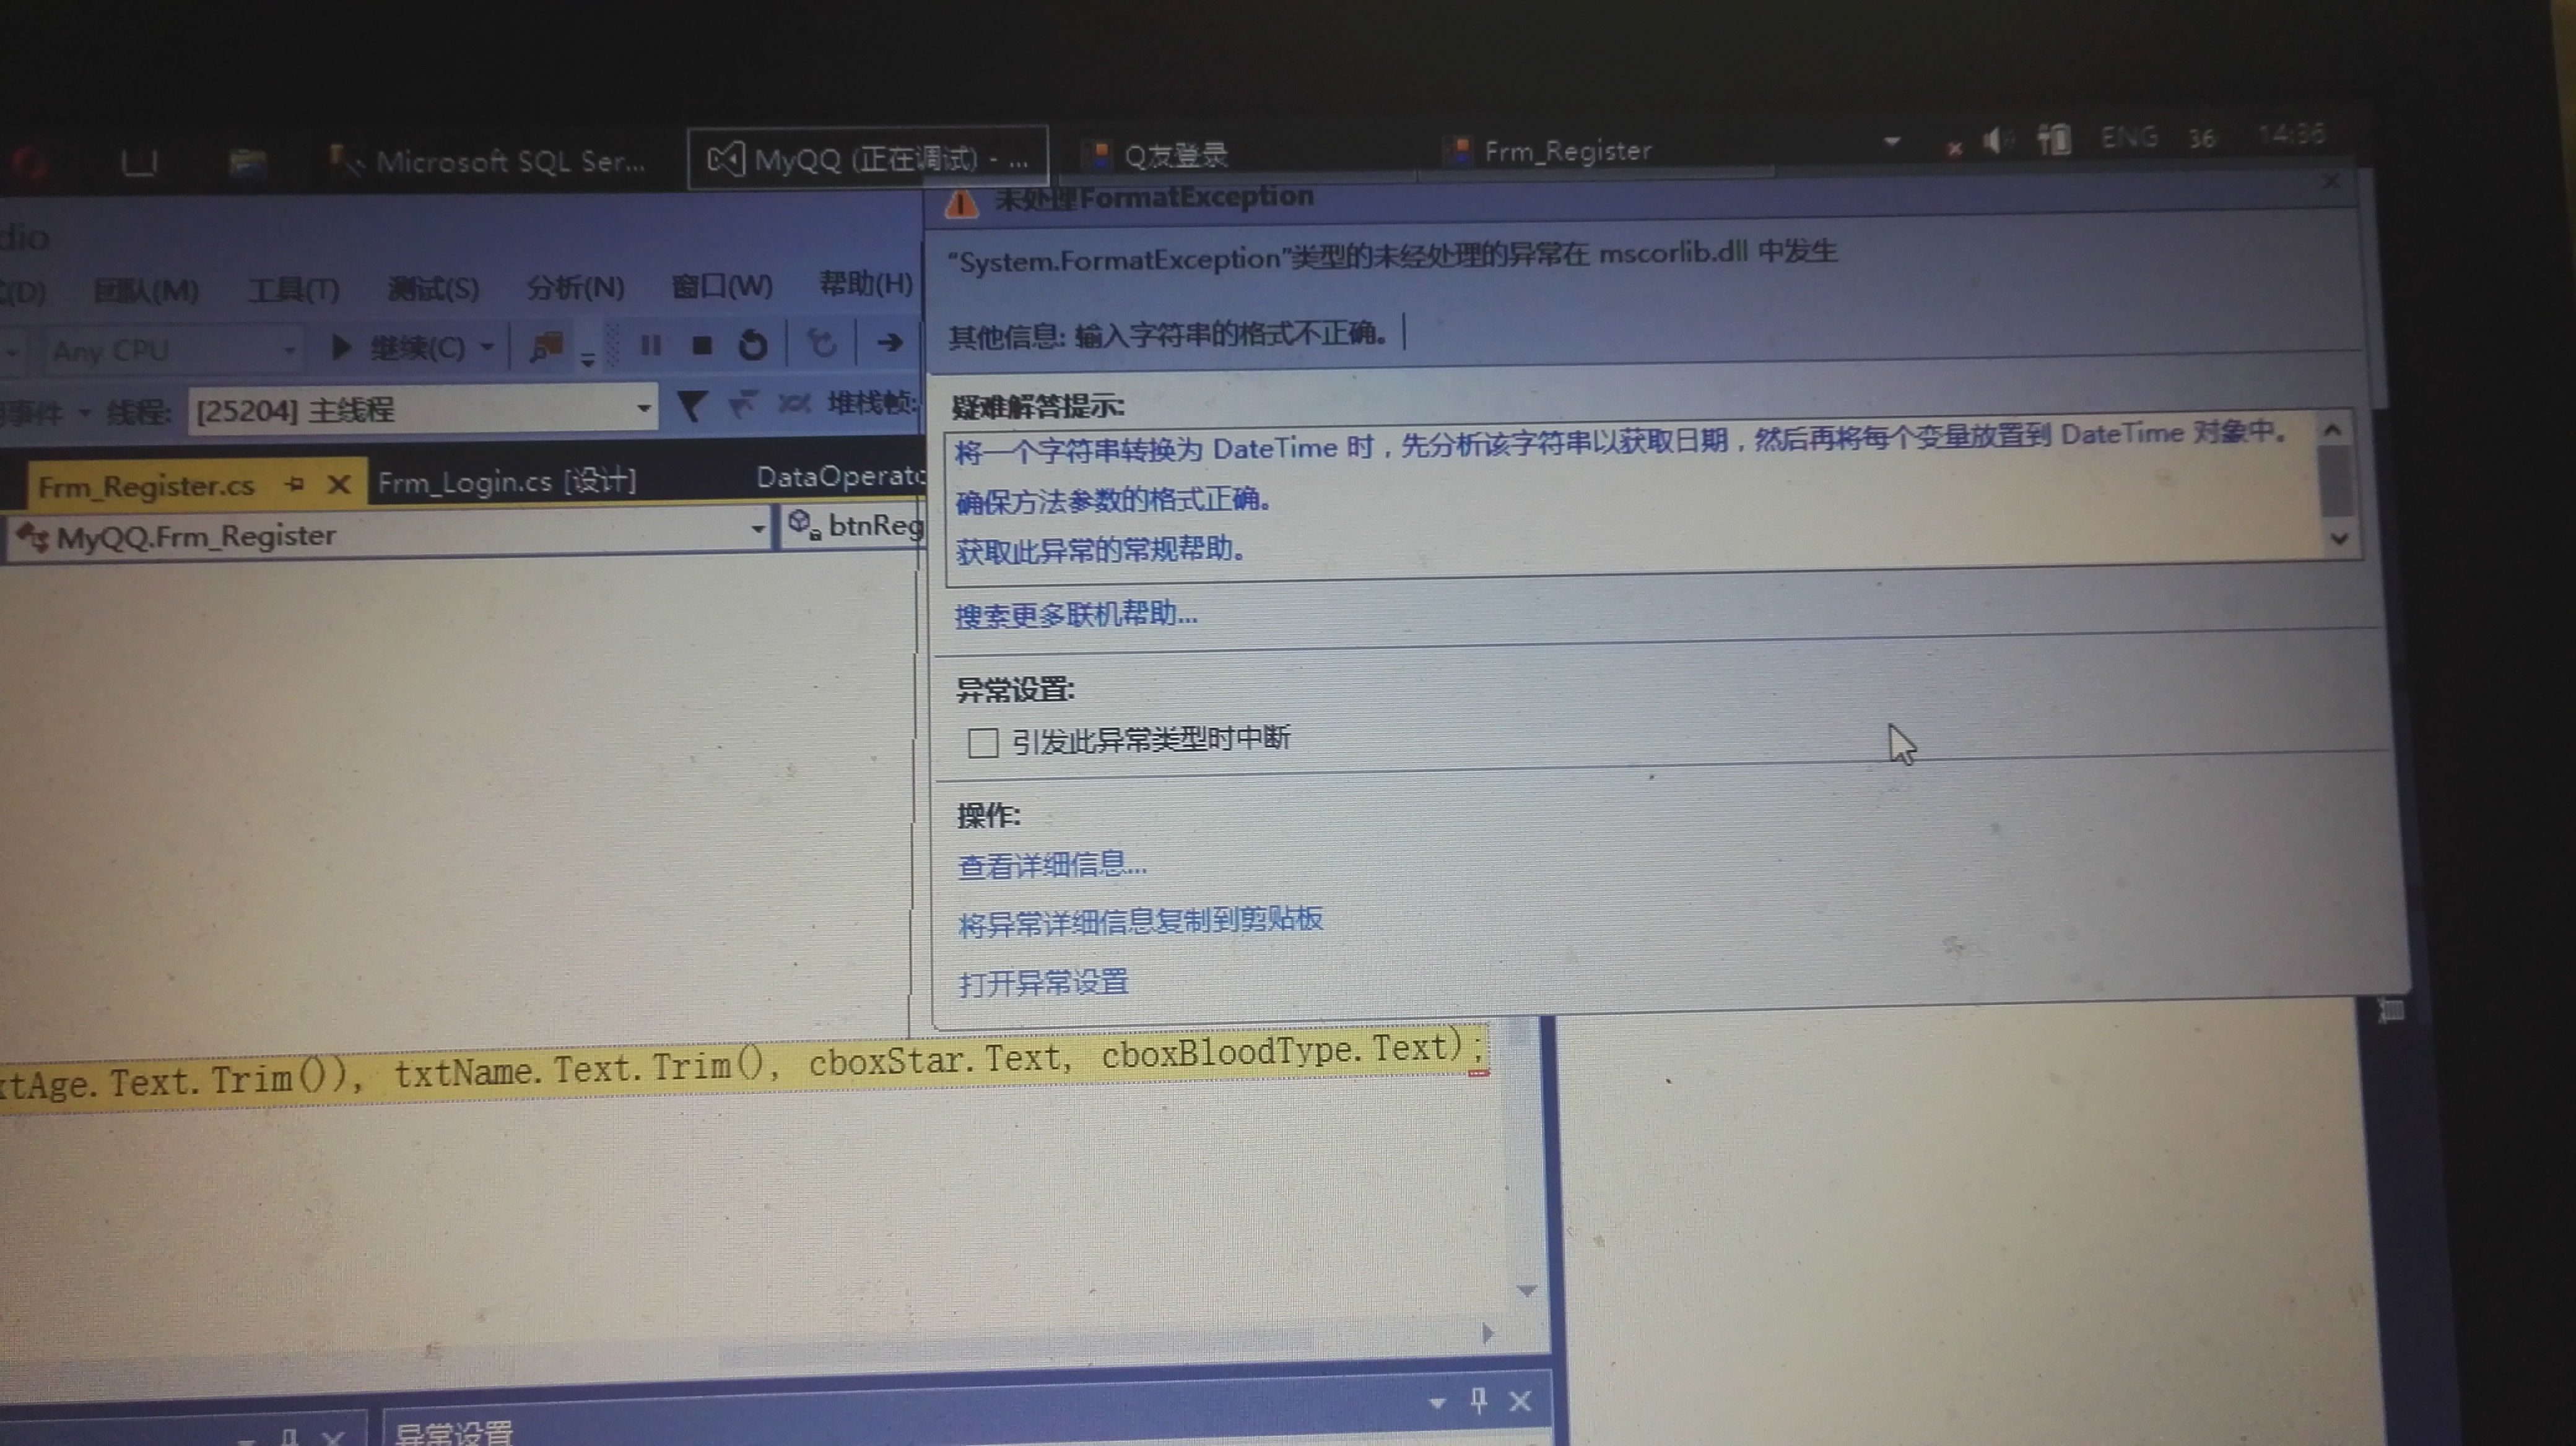Expand the toolbar overflow options arrow
Image resolution: width=2576 pixels, height=1446 pixels.
coord(588,359)
